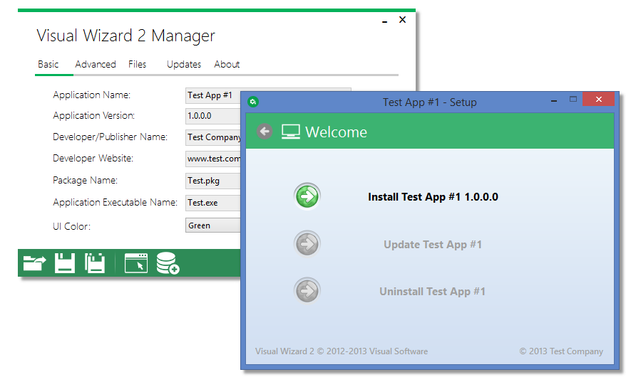This screenshot has width=626, height=377.
Task: Click the open project folder icon
Action: tap(34, 263)
